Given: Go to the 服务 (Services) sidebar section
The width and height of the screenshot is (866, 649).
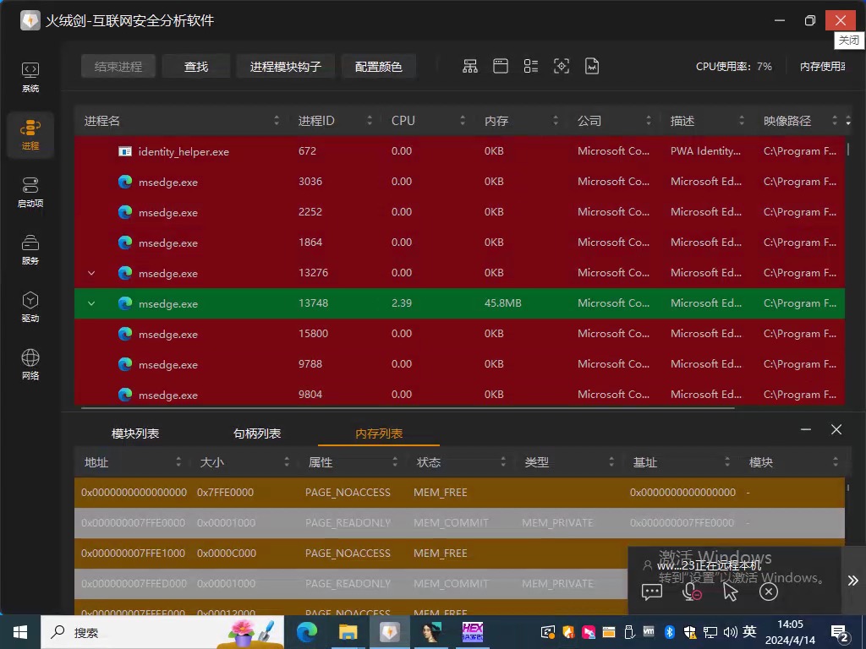Looking at the screenshot, I should pyautogui.click(x=30, y=249).
